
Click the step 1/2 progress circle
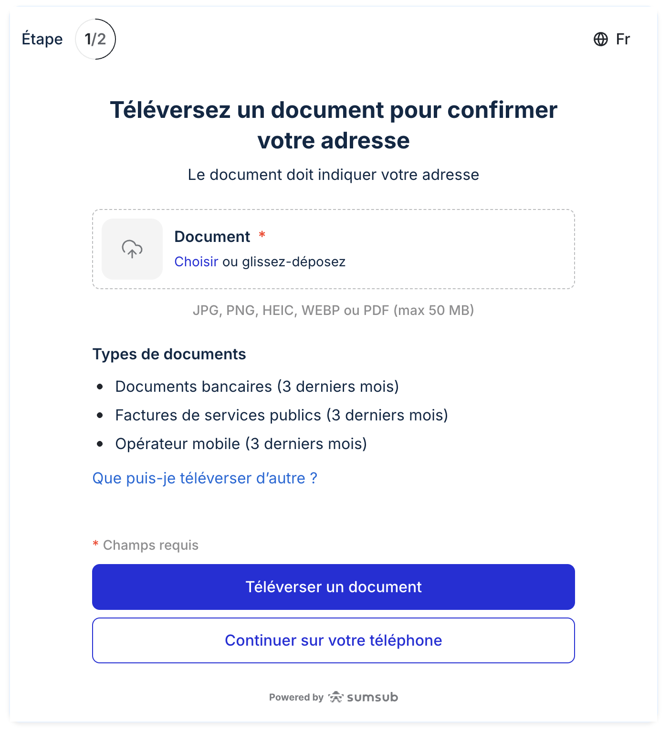[x=95, y=39]
